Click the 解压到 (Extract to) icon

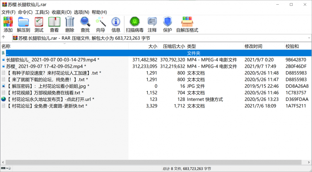click(x=23, y=24)
